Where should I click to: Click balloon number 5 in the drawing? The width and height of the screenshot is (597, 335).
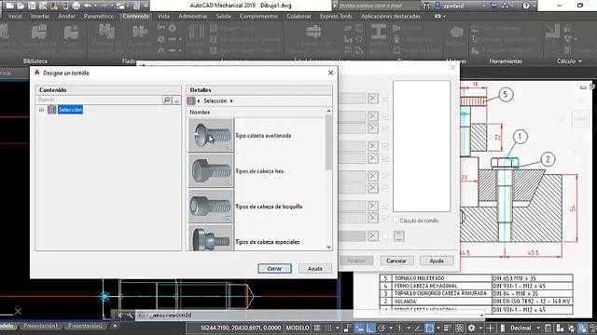point(506,94)
